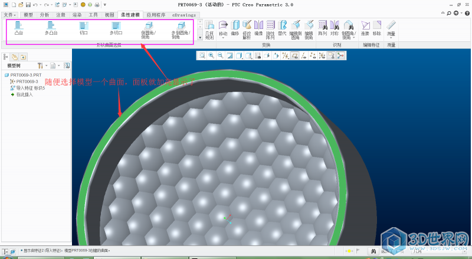Click the Help question mark icon
This screenshot has height=259, width=472.
click(x=467, y=13)
